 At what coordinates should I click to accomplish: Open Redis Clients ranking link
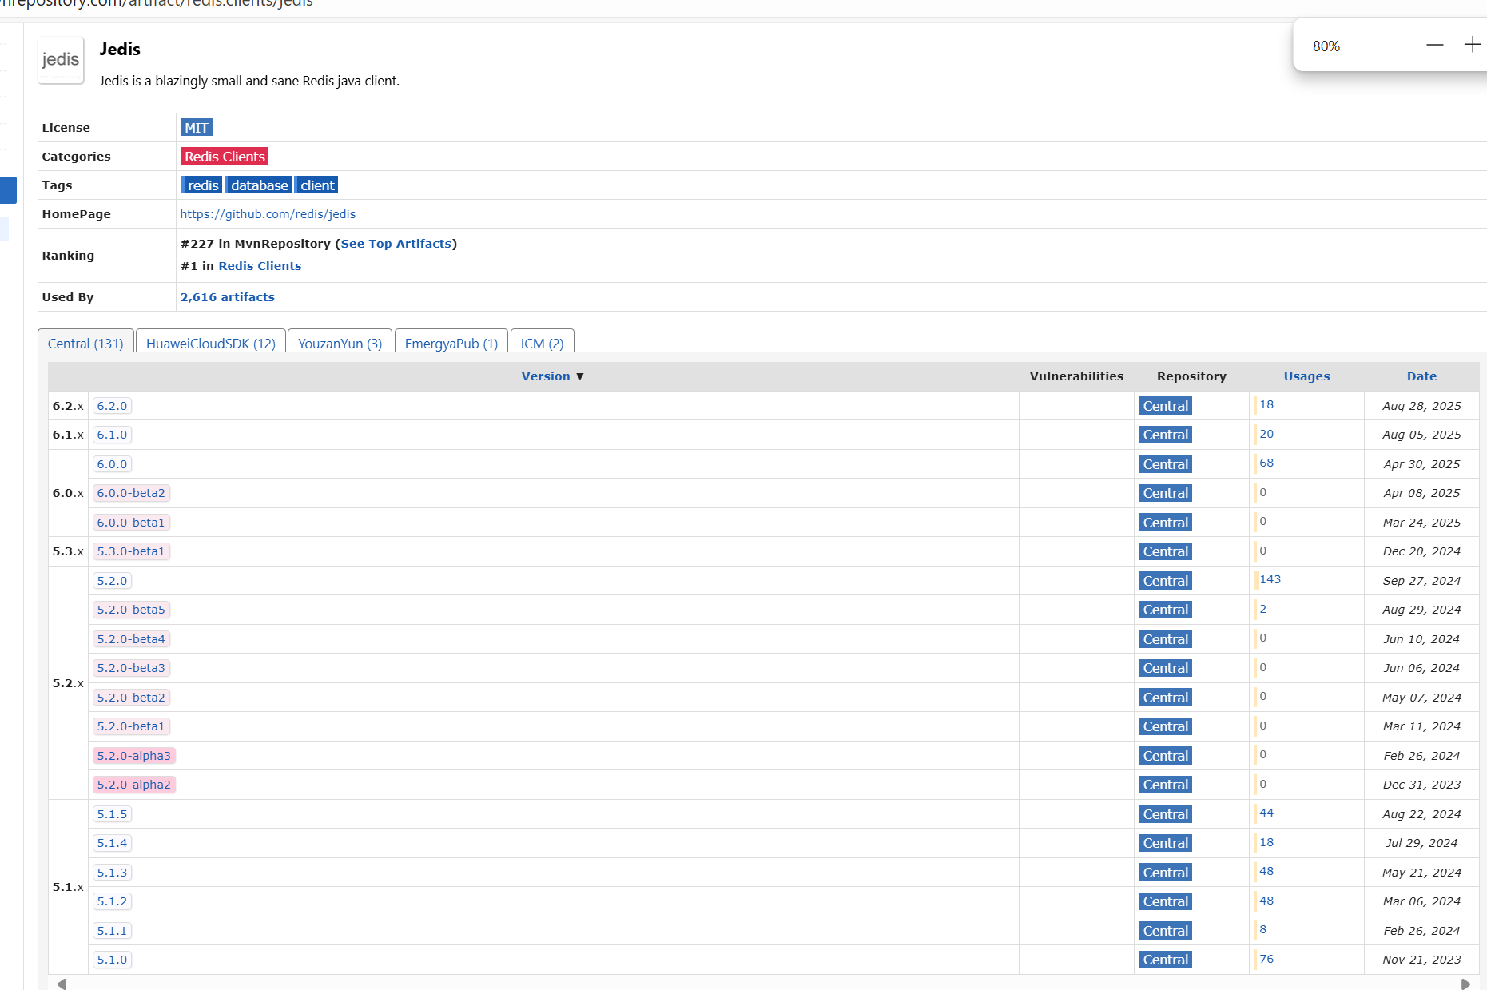(x=260, y=266)
